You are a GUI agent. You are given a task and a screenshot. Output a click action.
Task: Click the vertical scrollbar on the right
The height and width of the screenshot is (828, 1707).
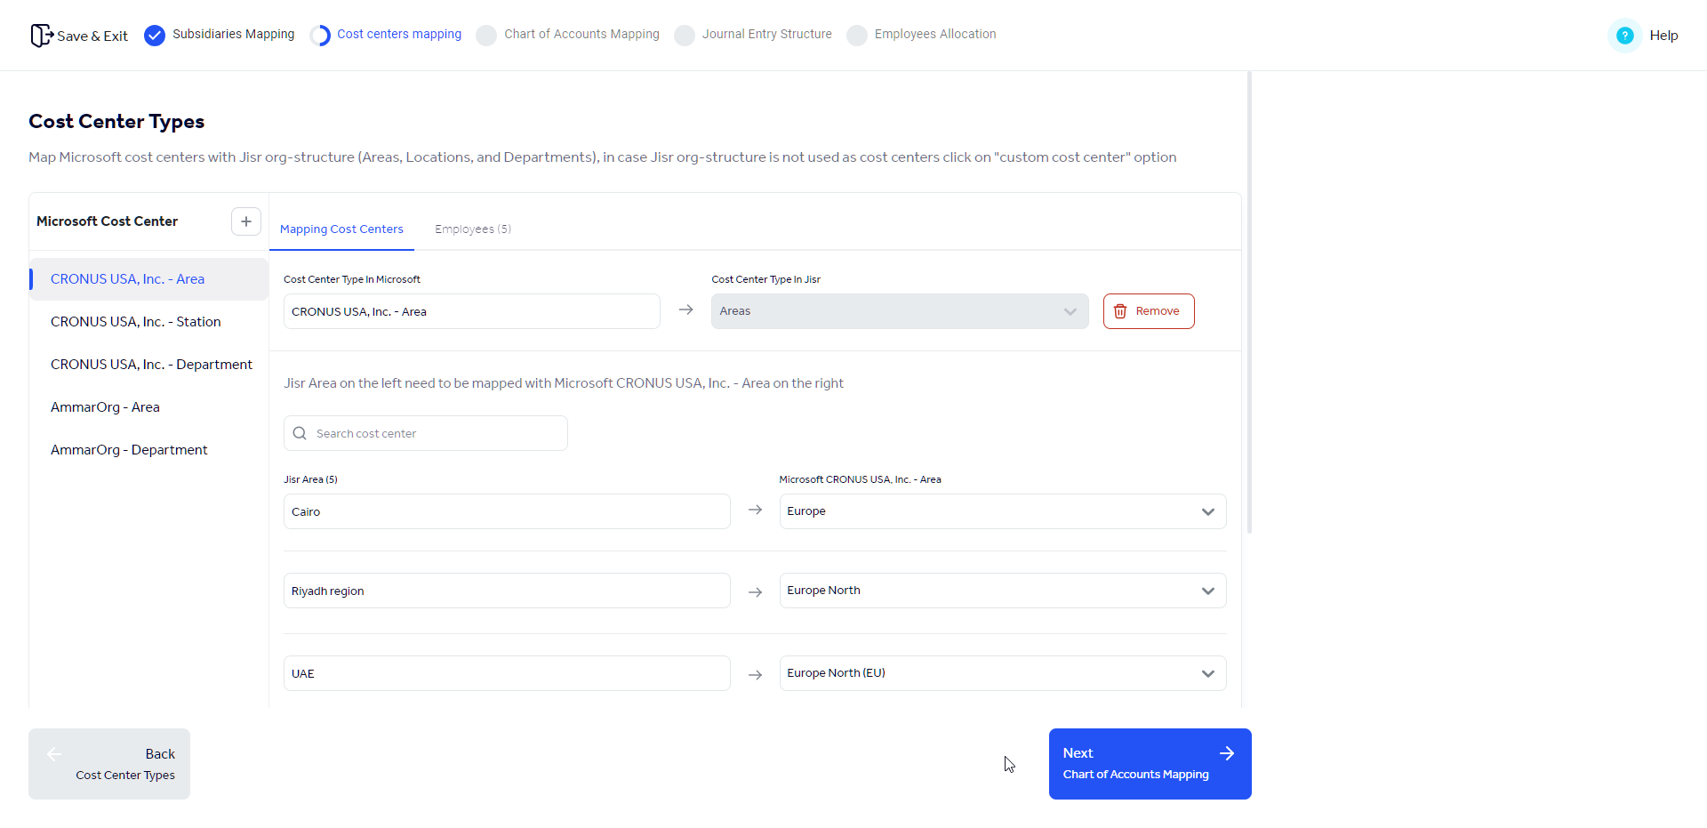click(1249, 302)
